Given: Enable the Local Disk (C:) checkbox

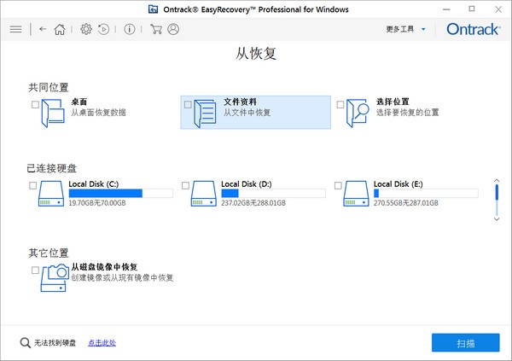Looking at the screenshot, I should coord(33,185).
